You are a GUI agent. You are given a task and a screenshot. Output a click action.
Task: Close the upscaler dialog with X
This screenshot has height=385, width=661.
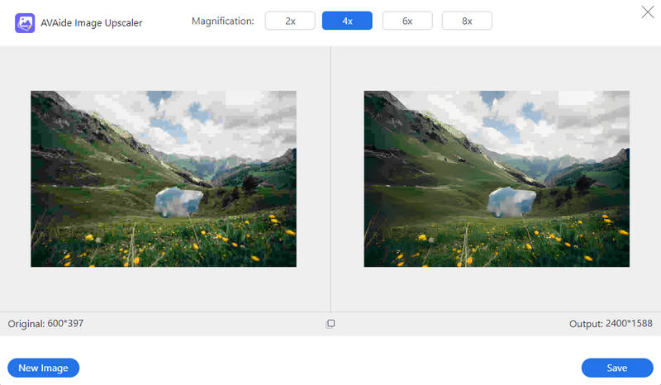point(648,12)
